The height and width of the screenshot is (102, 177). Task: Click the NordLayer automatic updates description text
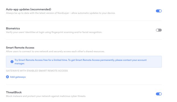61,13
